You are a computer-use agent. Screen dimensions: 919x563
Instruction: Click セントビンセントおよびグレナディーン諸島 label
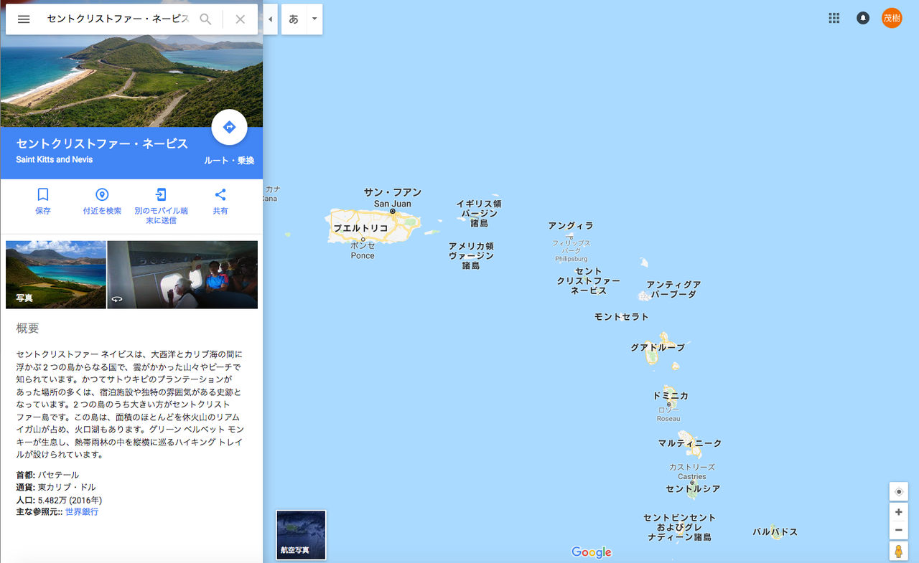click(679, 527)
